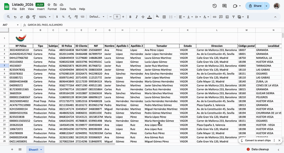Open the fill color bucket
284x153 pixels.
pyautogui.click(x=157, y=17)
